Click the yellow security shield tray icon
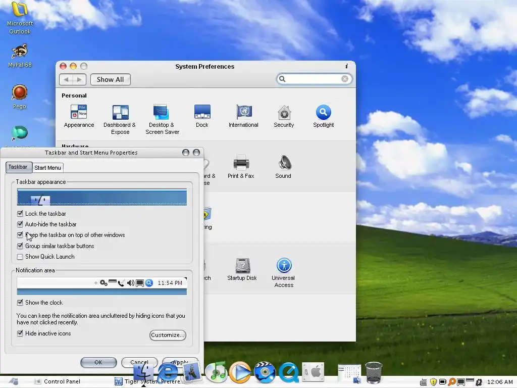 coord(433,382)
